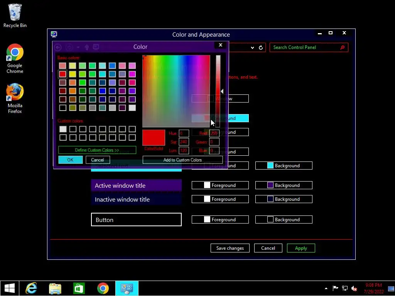Click the luminance slider arrow marker

click(222, 91)
